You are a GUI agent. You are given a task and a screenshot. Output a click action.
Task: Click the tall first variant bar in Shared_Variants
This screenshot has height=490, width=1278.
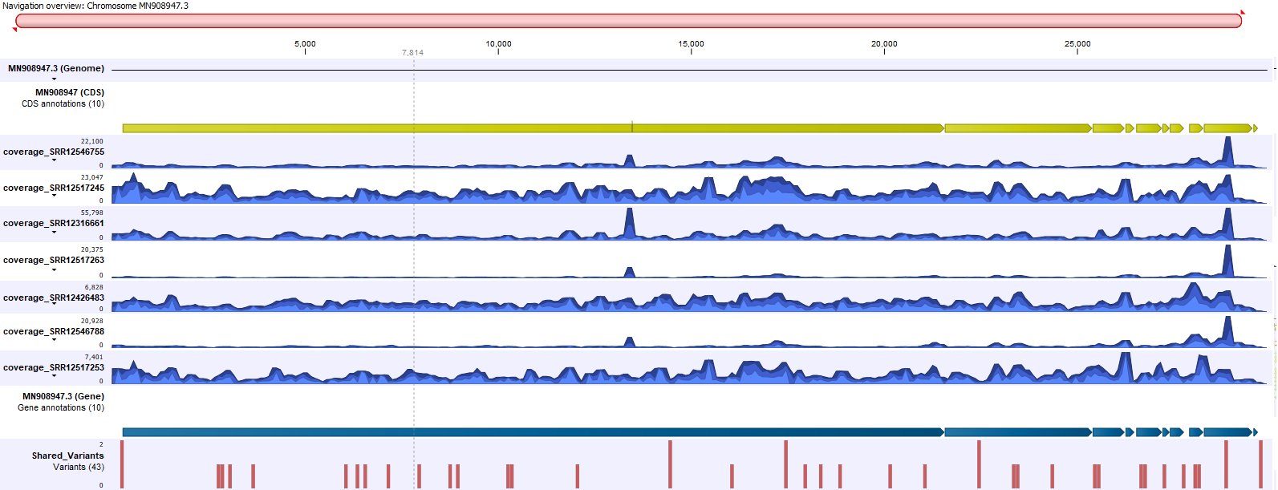point(122,464)
